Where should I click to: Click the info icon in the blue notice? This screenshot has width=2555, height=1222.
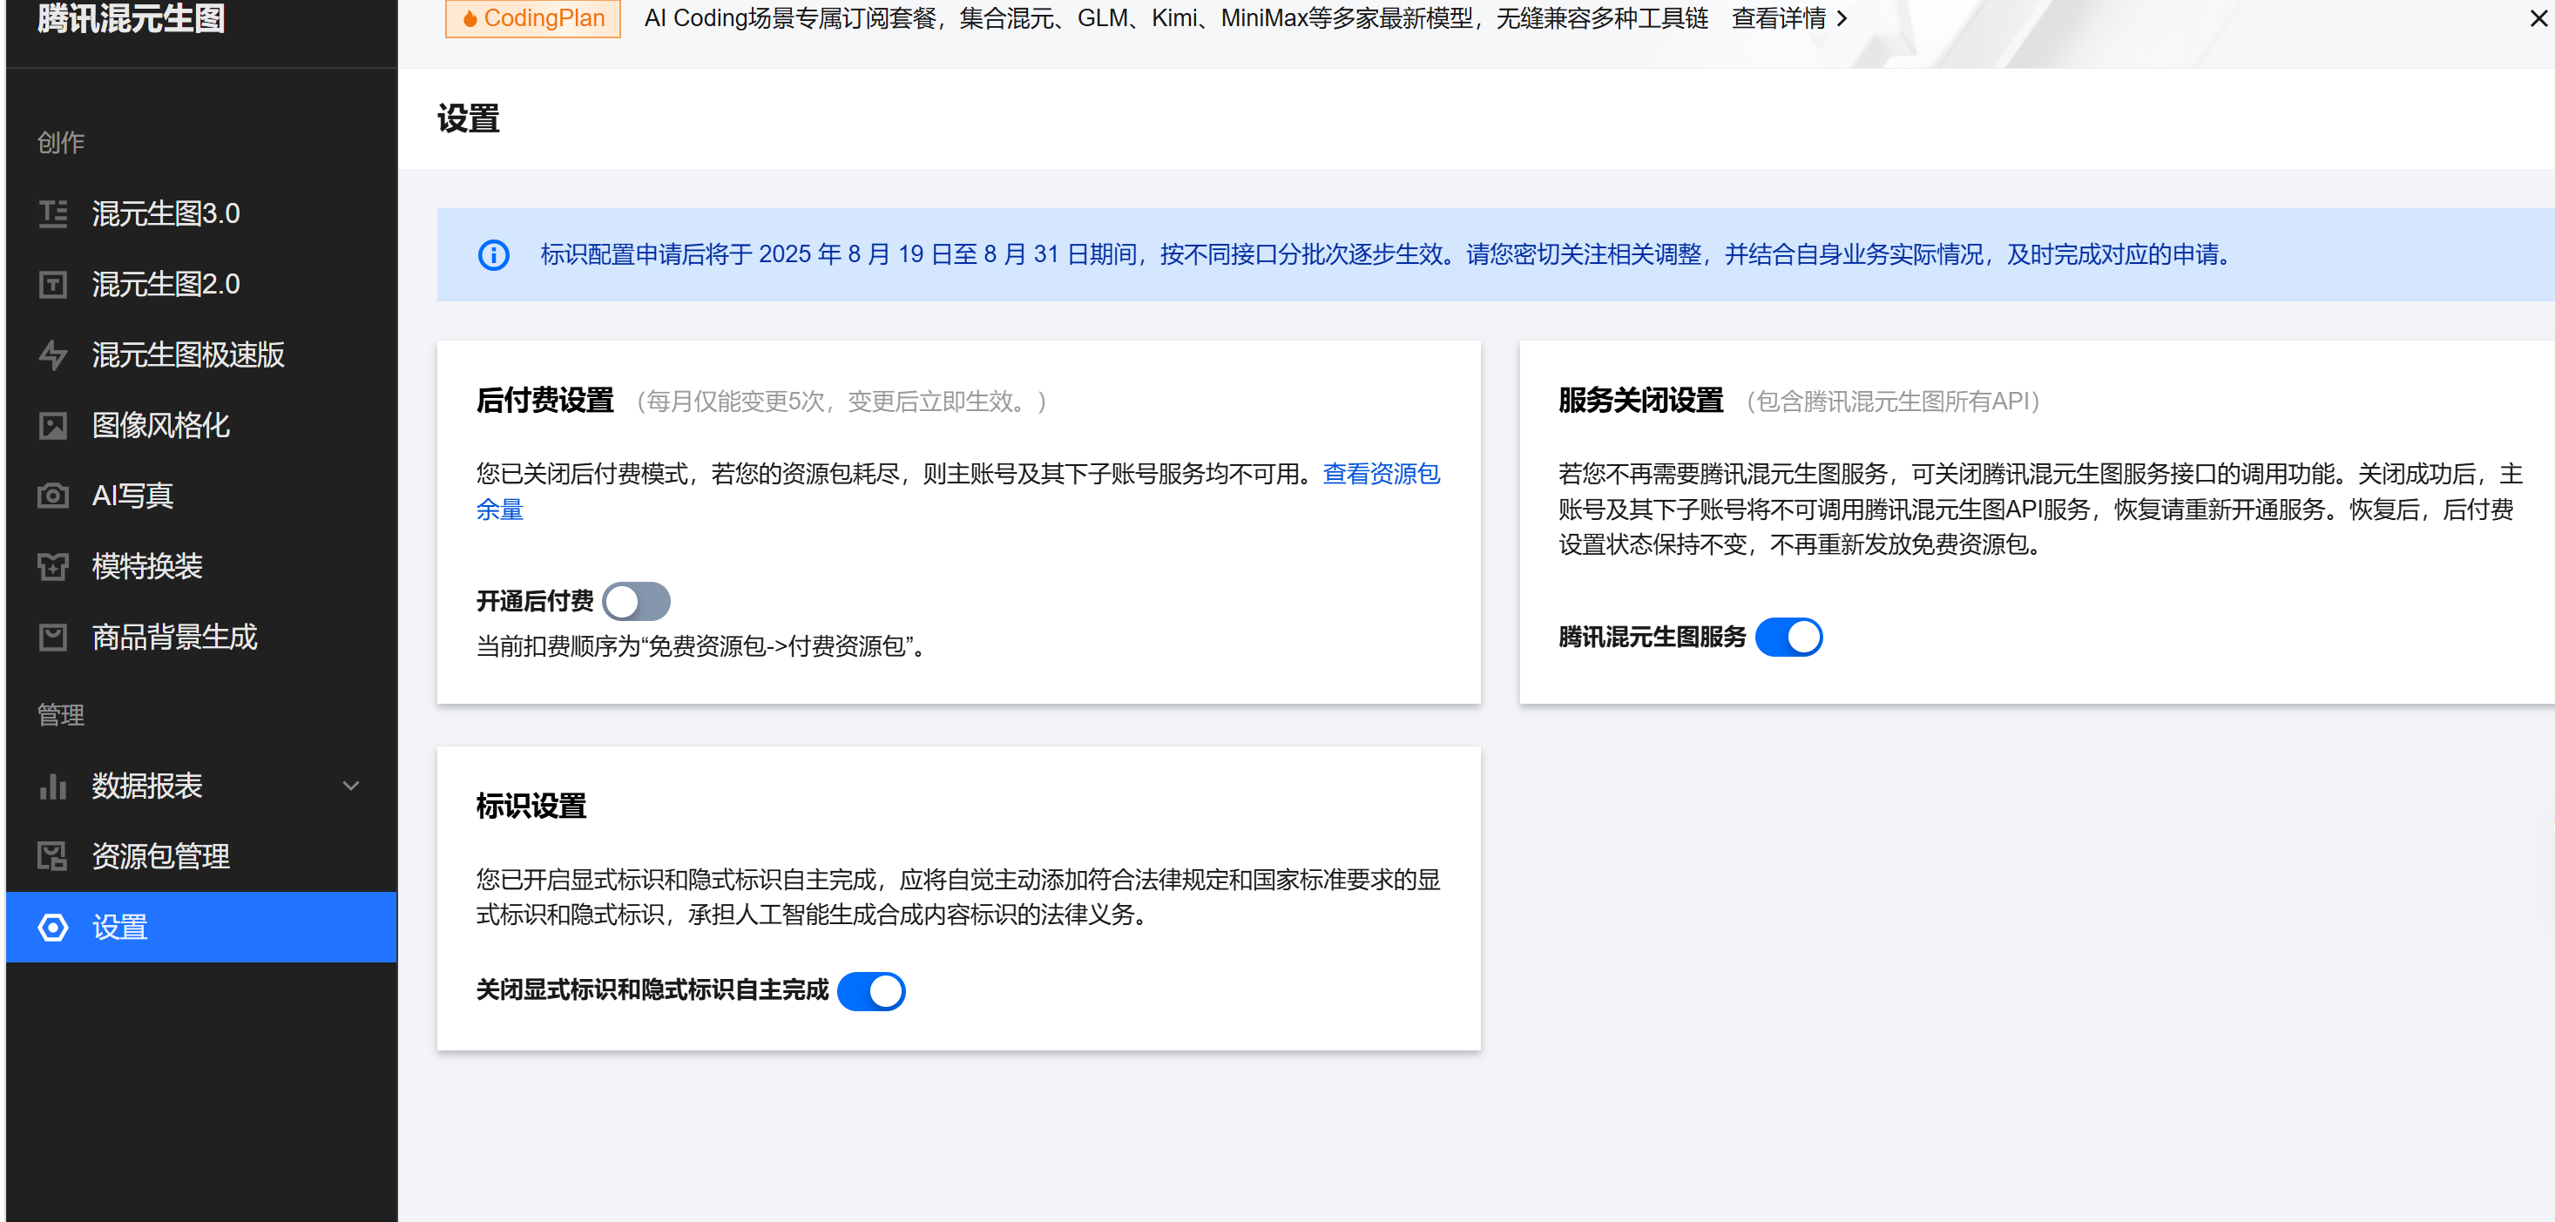coord(494,255)
